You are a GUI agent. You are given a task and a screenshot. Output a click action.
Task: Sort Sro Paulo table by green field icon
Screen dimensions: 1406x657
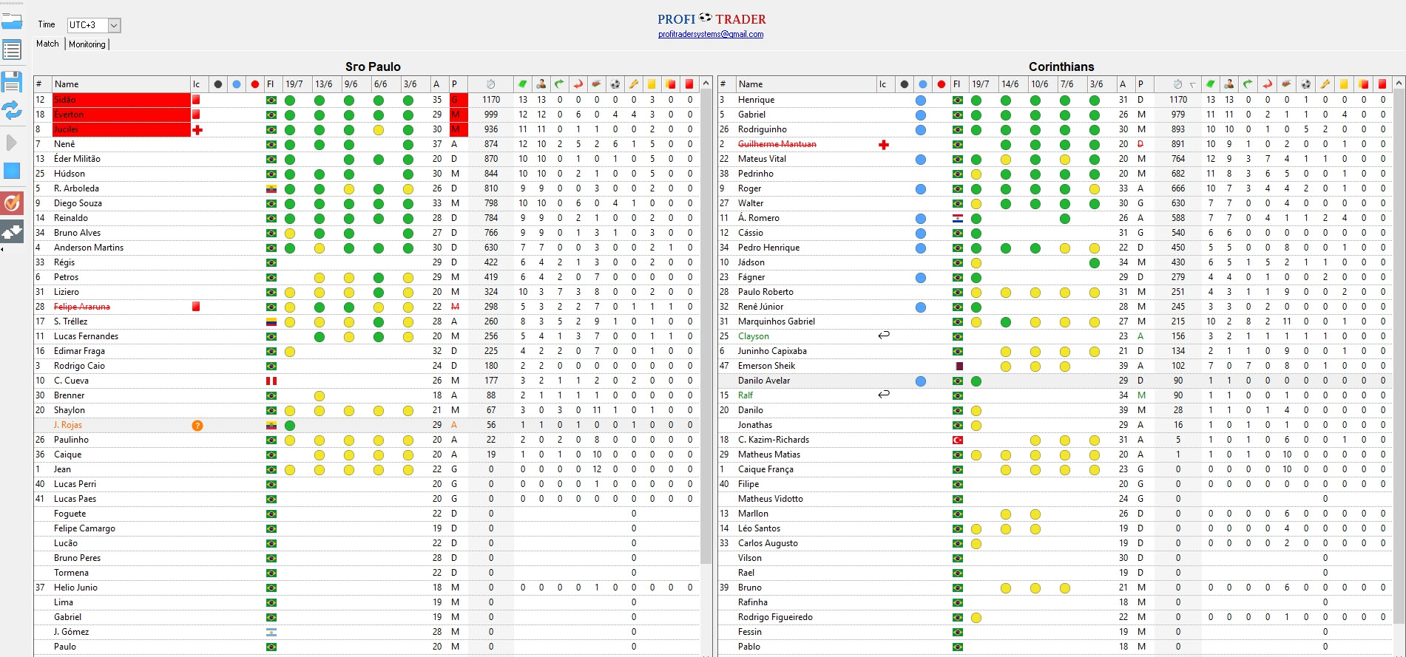click(523, 84)
